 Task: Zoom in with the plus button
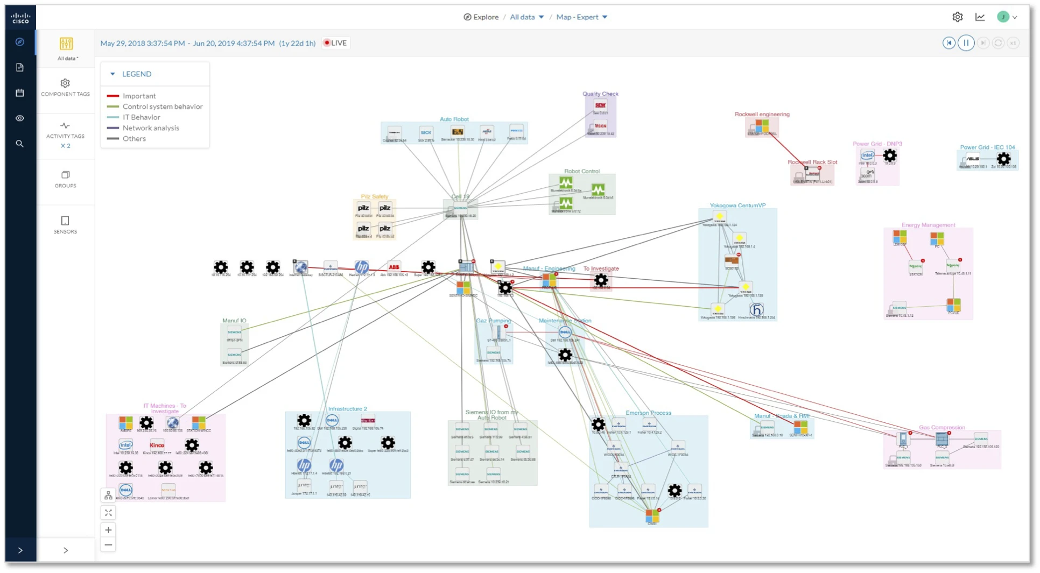click(x=108, y=530)
